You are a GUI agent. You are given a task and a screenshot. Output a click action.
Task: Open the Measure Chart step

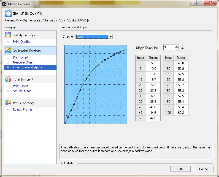pyautogui.click(x=23, y=62)
